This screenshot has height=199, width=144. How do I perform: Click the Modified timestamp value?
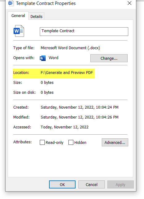(80, 117)
